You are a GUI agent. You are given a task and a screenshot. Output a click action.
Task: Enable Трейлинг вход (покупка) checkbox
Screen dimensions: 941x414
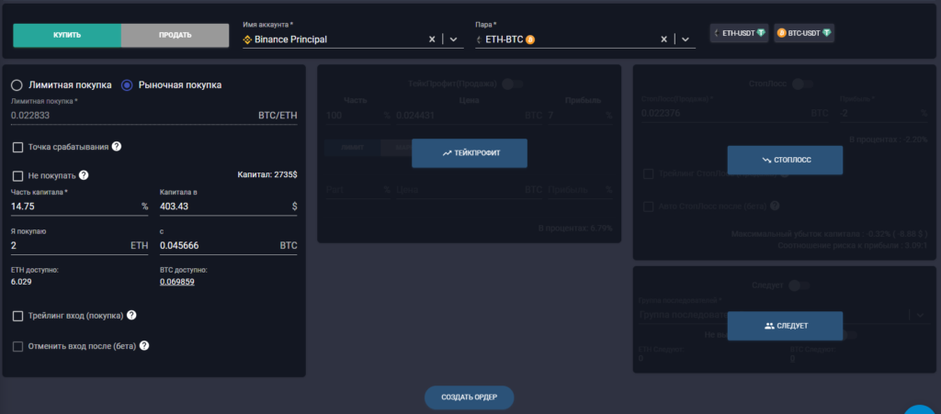pos(17,316)
